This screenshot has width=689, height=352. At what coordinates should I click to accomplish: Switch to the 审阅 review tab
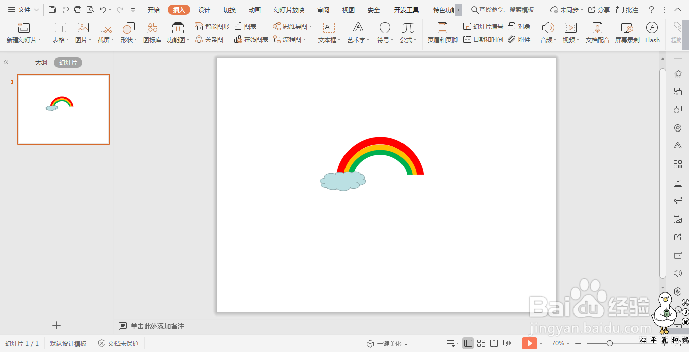[x=323, y=10]
